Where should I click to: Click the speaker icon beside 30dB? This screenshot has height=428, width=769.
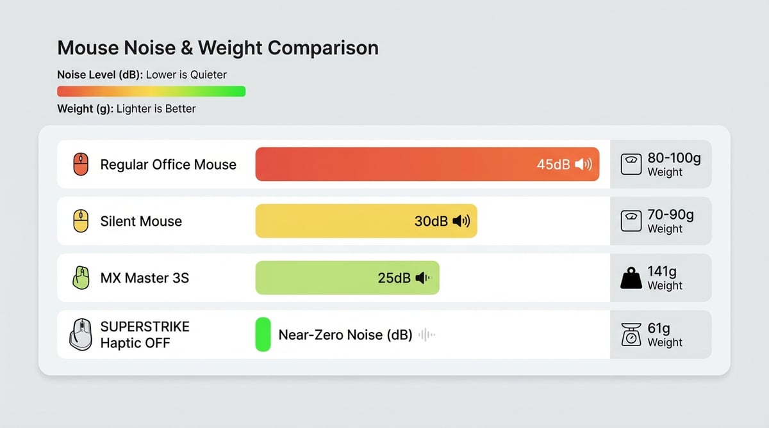click(x=461, y=221)
